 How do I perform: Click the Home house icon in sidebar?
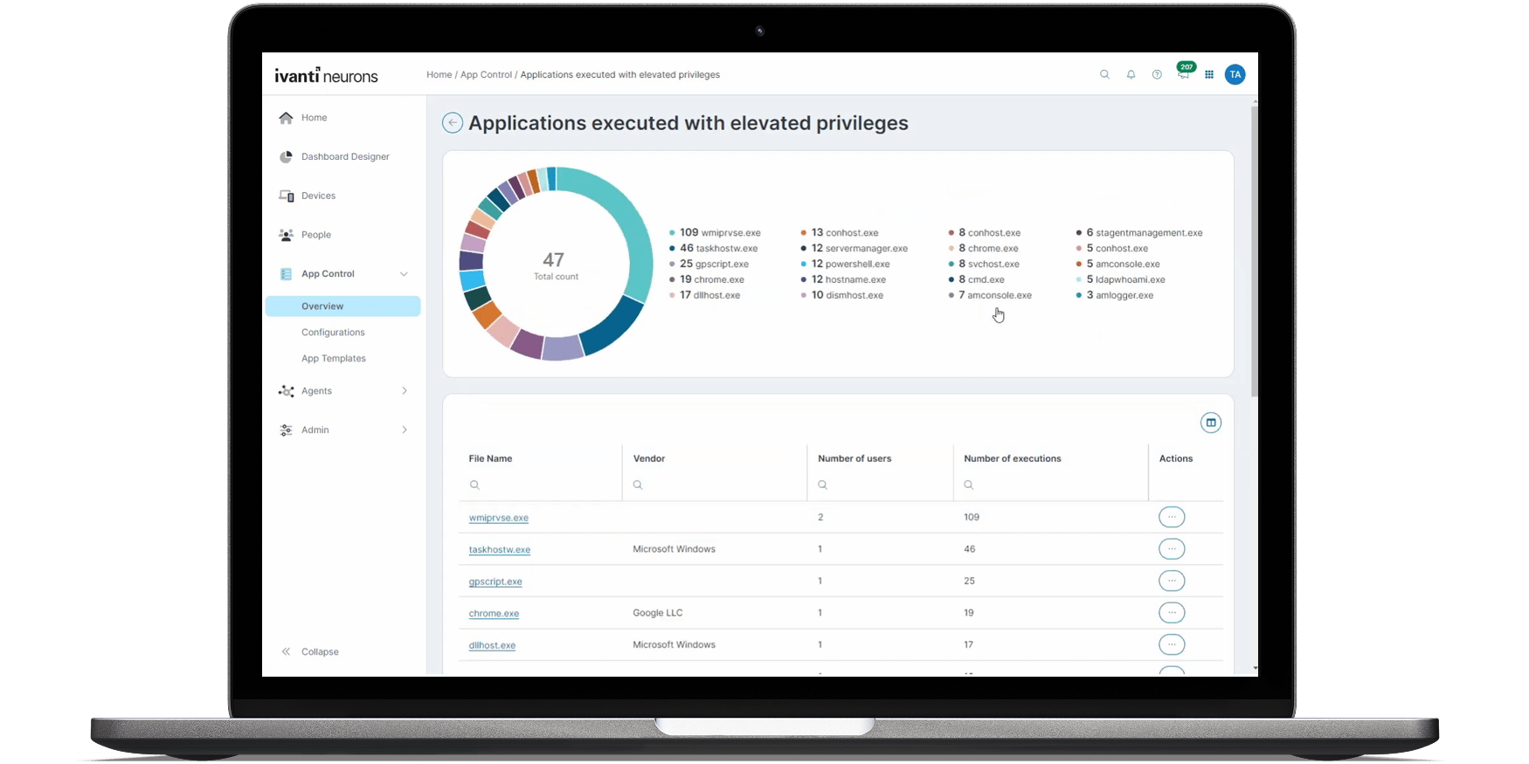click(286, 118)
